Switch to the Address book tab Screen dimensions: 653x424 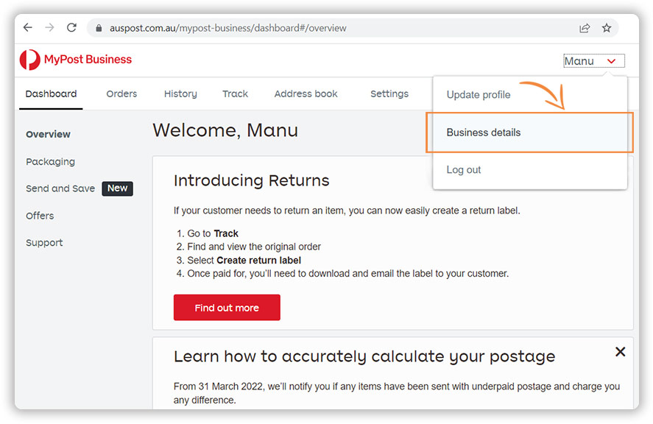point(306,93)
